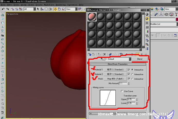Open the Rendering menu
The width and height of the screenshot is (178, 119).
click(61, 5)
